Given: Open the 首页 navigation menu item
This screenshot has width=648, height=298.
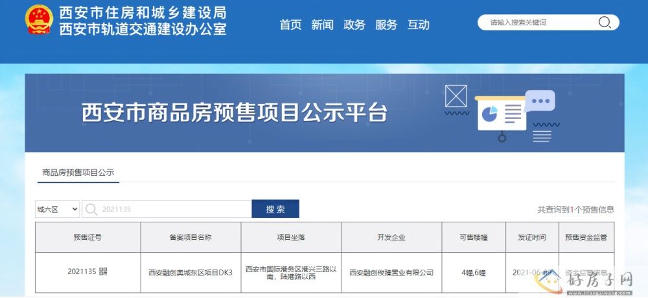Looking at the screenshot, I should pyautogui.click(x=290, y=25).
